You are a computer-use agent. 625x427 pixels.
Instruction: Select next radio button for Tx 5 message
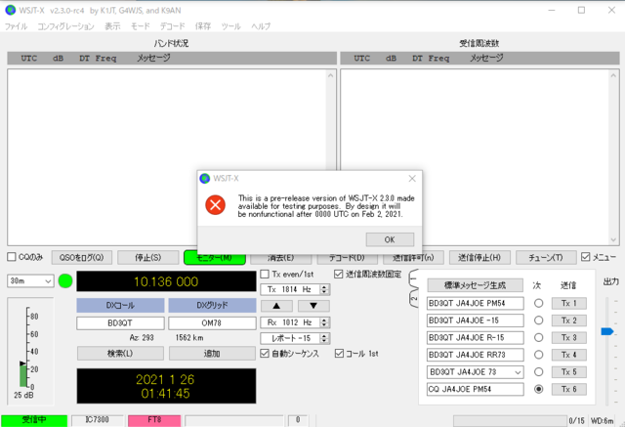tap(538, 372)
